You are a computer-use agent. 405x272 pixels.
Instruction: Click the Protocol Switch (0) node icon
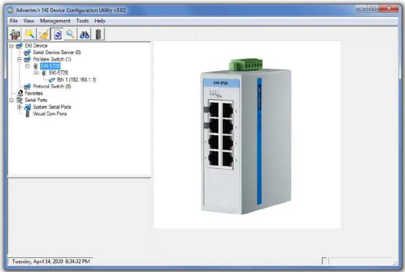tap(27, 86)
